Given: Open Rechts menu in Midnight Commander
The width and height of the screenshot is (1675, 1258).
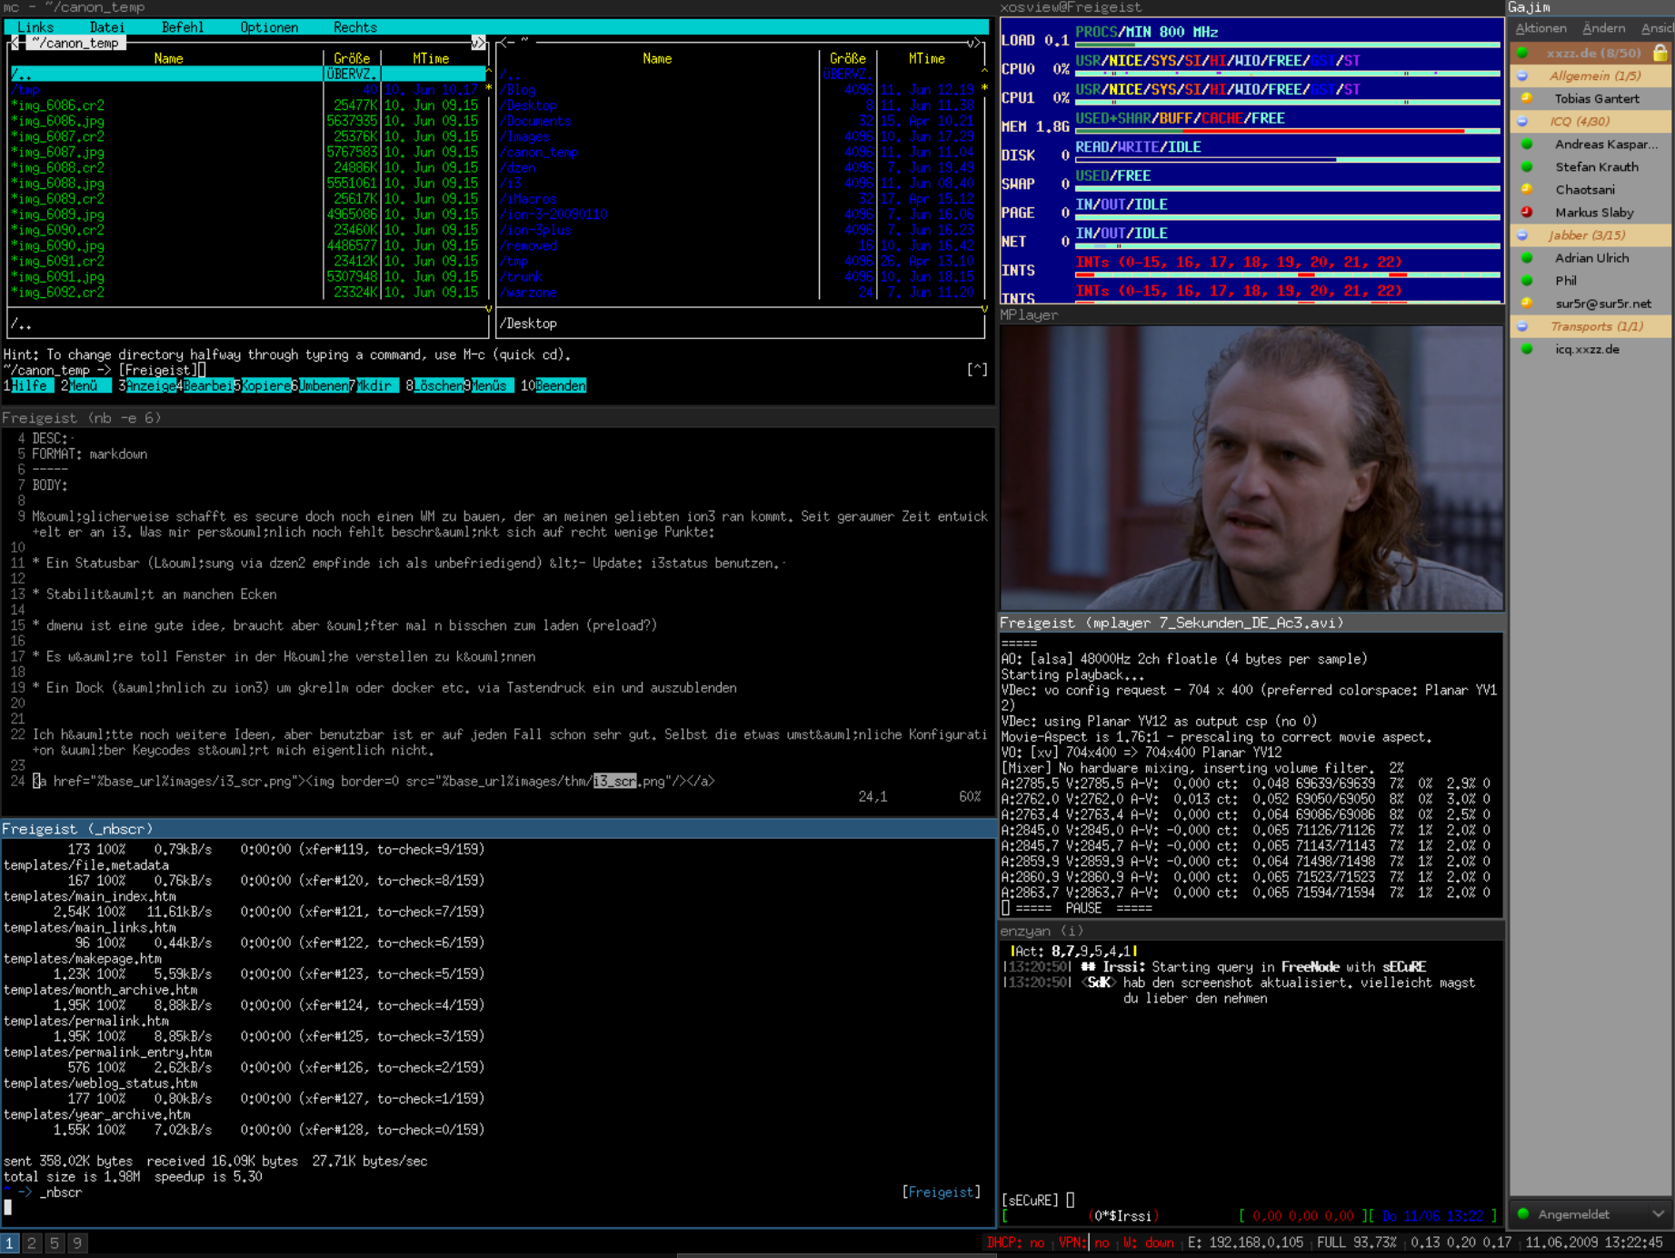Looking at the screenshot, I should point(355,27).
